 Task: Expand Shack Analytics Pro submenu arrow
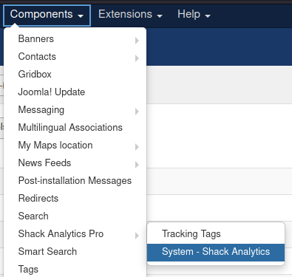click(x=137, y=236)
